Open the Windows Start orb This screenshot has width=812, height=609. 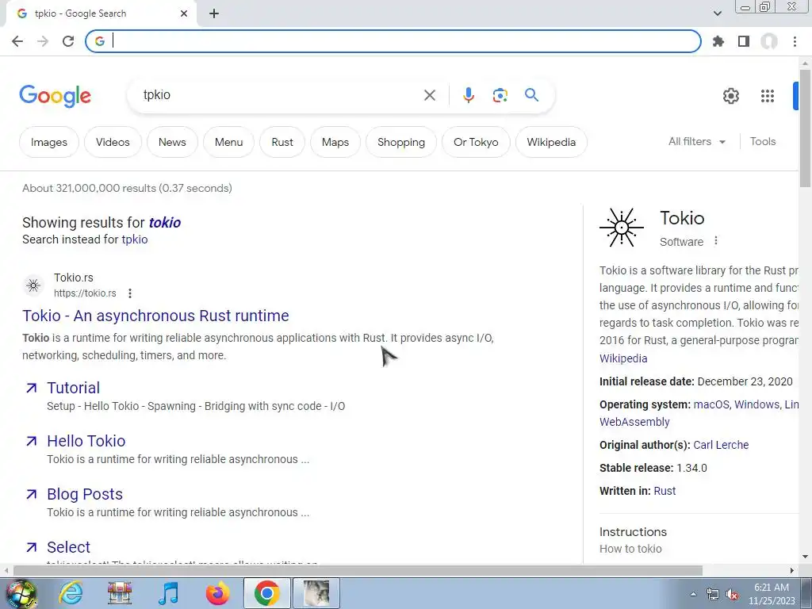[x=21, y=593]
